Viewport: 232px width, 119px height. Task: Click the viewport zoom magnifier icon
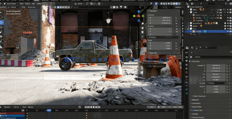click(x=142, y=23)
